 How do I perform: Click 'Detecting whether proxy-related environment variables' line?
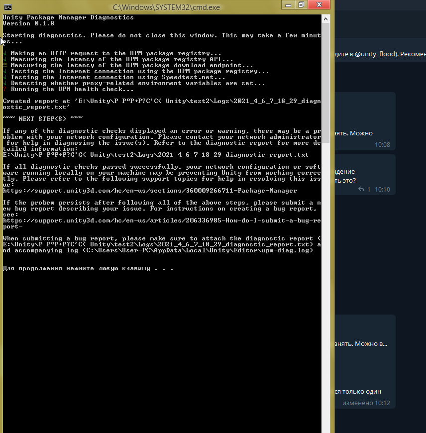(x=134, y=84)
